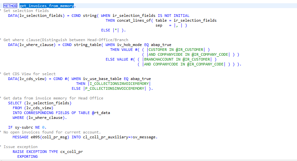Click the 'Issue exception' comment
The height and width of the screenshot is (161, 297).
click(x=20, y=147)
